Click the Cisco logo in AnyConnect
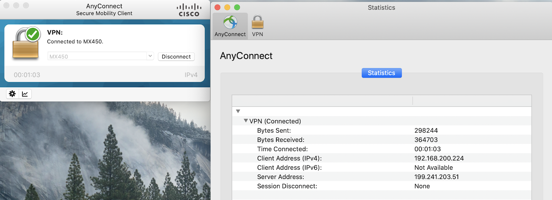Image resolution: width=552 pixels, height=200 pixels. (189, 10)
